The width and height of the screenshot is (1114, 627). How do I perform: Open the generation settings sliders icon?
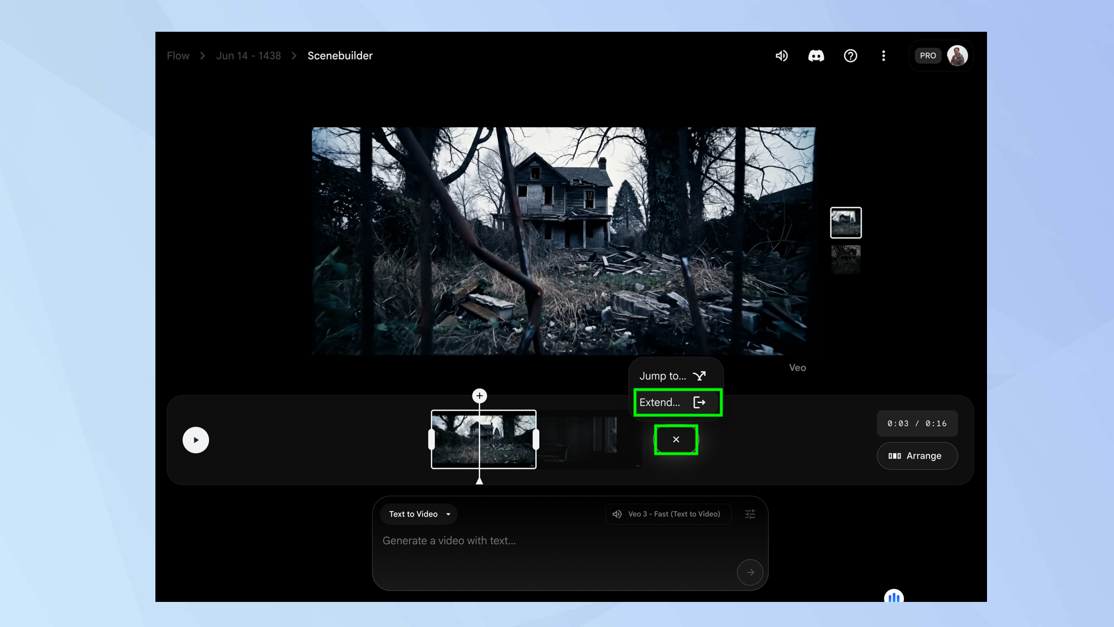(x=750, y=514)
